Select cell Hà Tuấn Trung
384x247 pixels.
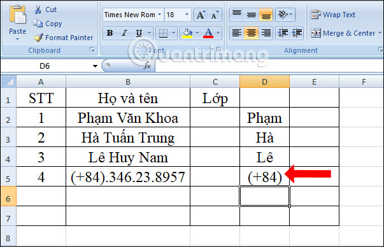(128, 138)
